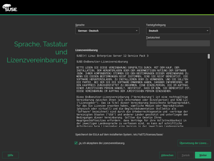
Task: Click into the Tastaturtest input field
Action: [x=178, y=43]
